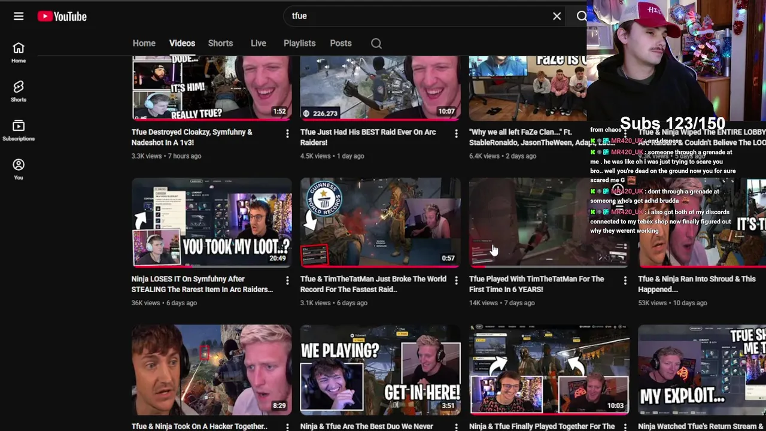
Task: Click 53K views 10 days ago text
Action: pyautogui.click(x=673, y=303)
